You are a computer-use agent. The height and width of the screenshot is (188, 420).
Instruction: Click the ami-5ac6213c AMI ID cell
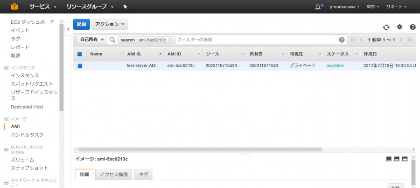coord(181,66)
